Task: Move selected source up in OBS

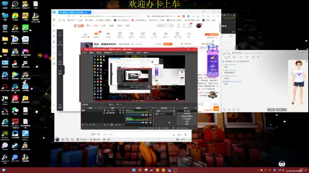Action: click(x=116, y=125)
